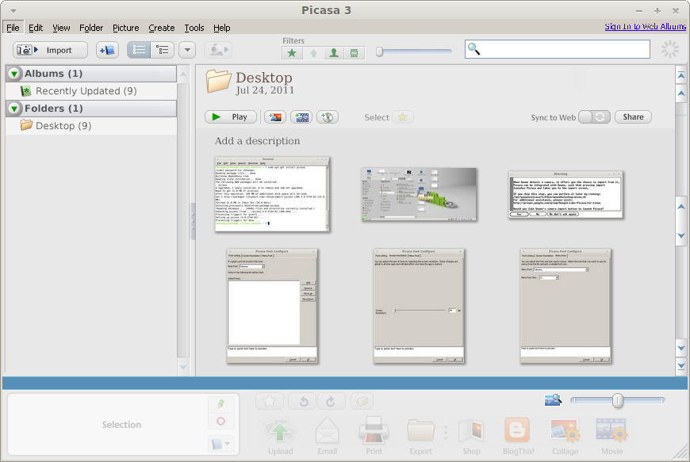The image size is (690, 462).
Task: Create a new album with the plus icon
Action: [107, 50]
